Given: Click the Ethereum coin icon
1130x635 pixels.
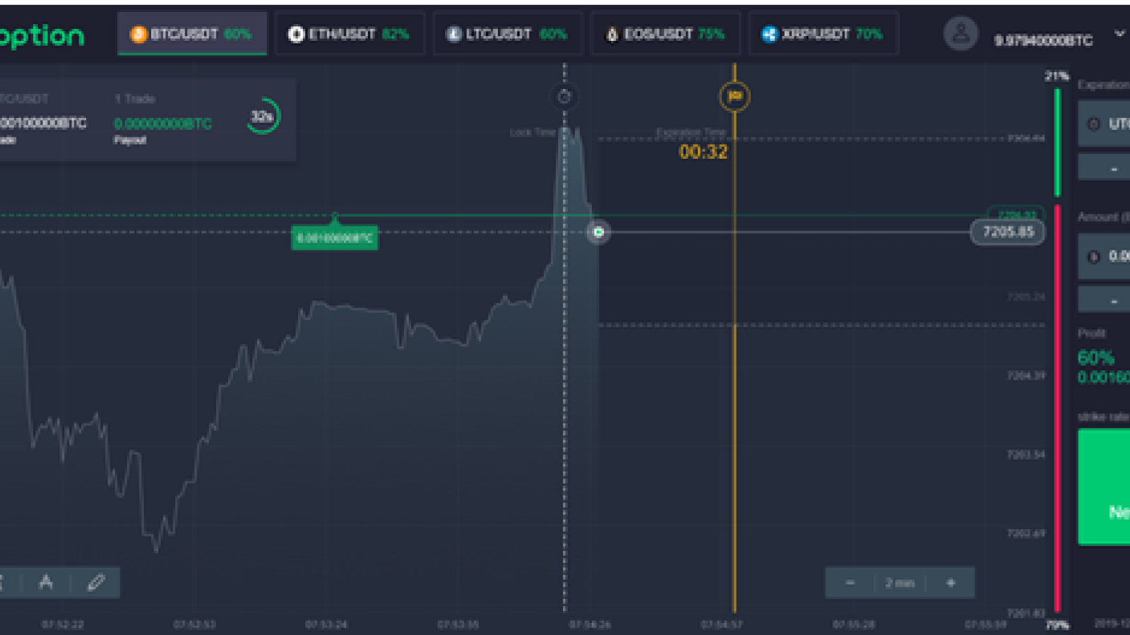Looking at the screenshot, I should [296, 34].
